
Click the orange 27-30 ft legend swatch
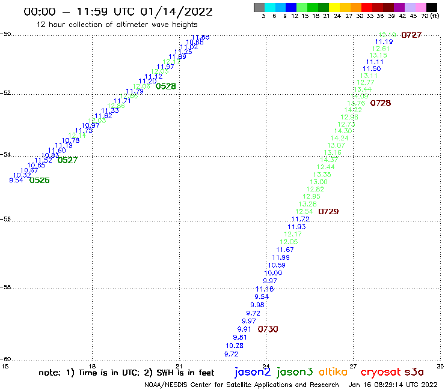(356, 7)
